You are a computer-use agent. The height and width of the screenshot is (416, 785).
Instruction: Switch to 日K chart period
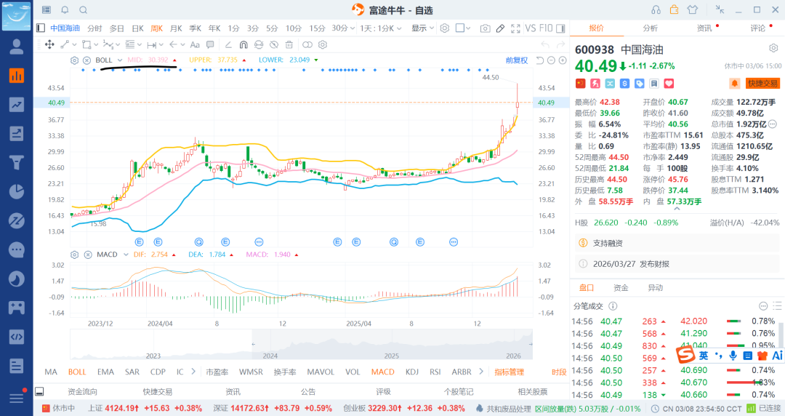137,28
